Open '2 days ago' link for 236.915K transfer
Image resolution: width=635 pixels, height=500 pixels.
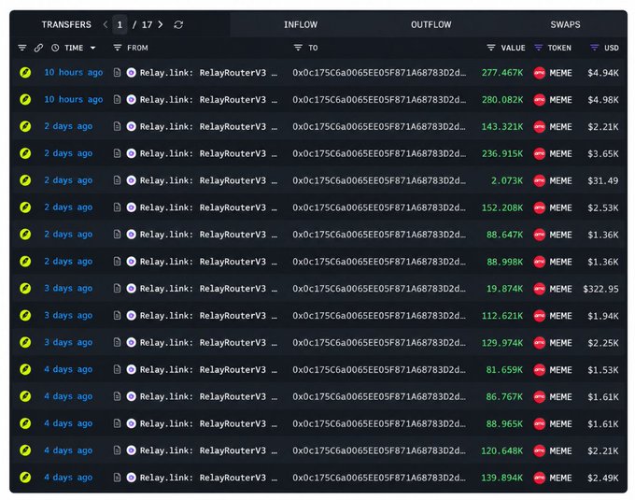click(68, 153)
